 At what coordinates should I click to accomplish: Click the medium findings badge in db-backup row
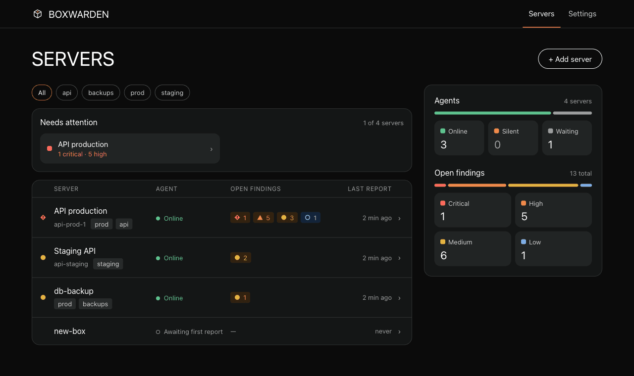(240, 298)
